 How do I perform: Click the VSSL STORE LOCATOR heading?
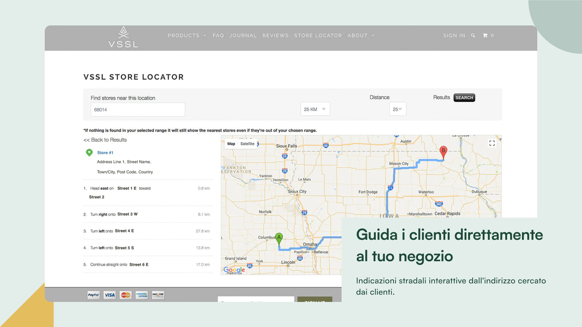[134, 77]
